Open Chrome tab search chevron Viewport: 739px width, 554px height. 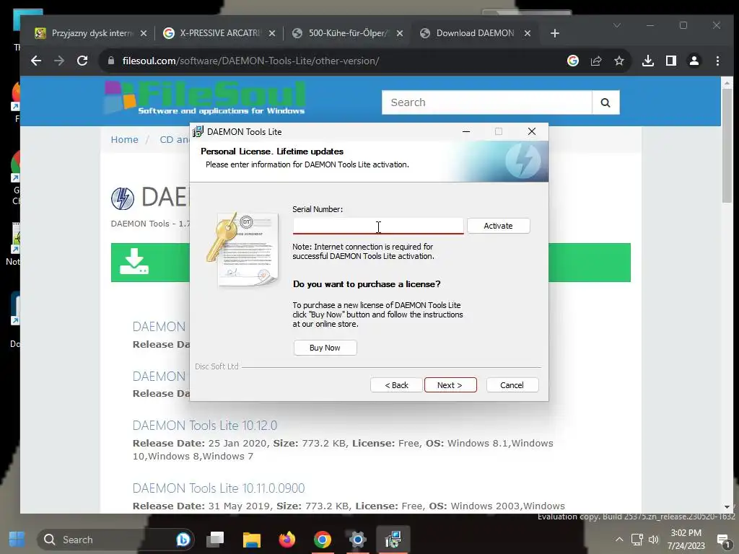[617, 25]
